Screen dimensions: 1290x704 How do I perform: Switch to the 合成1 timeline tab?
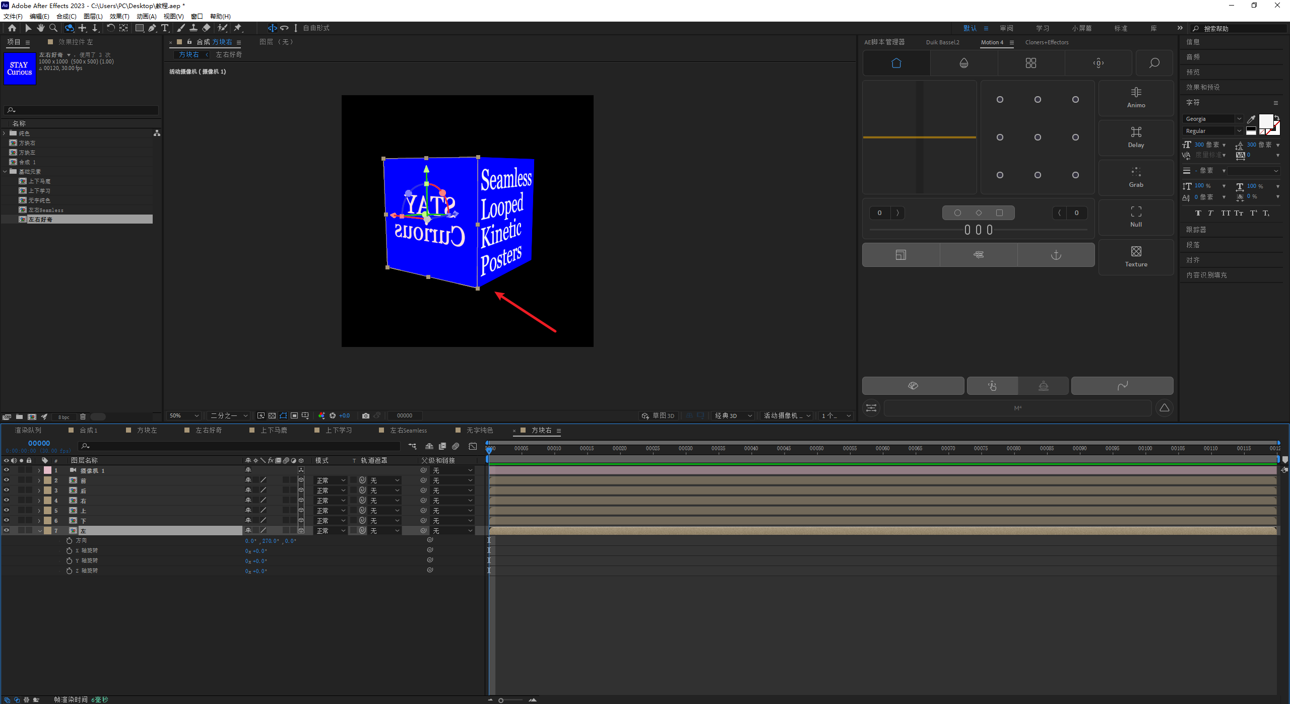tap(88, 430)
